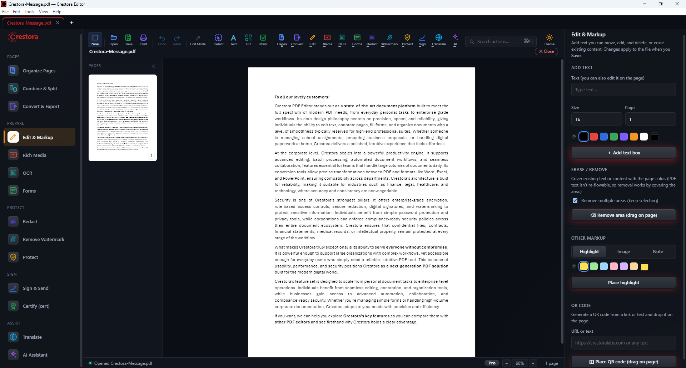Open Remove Watermark in sidebar

click(39, 239)
